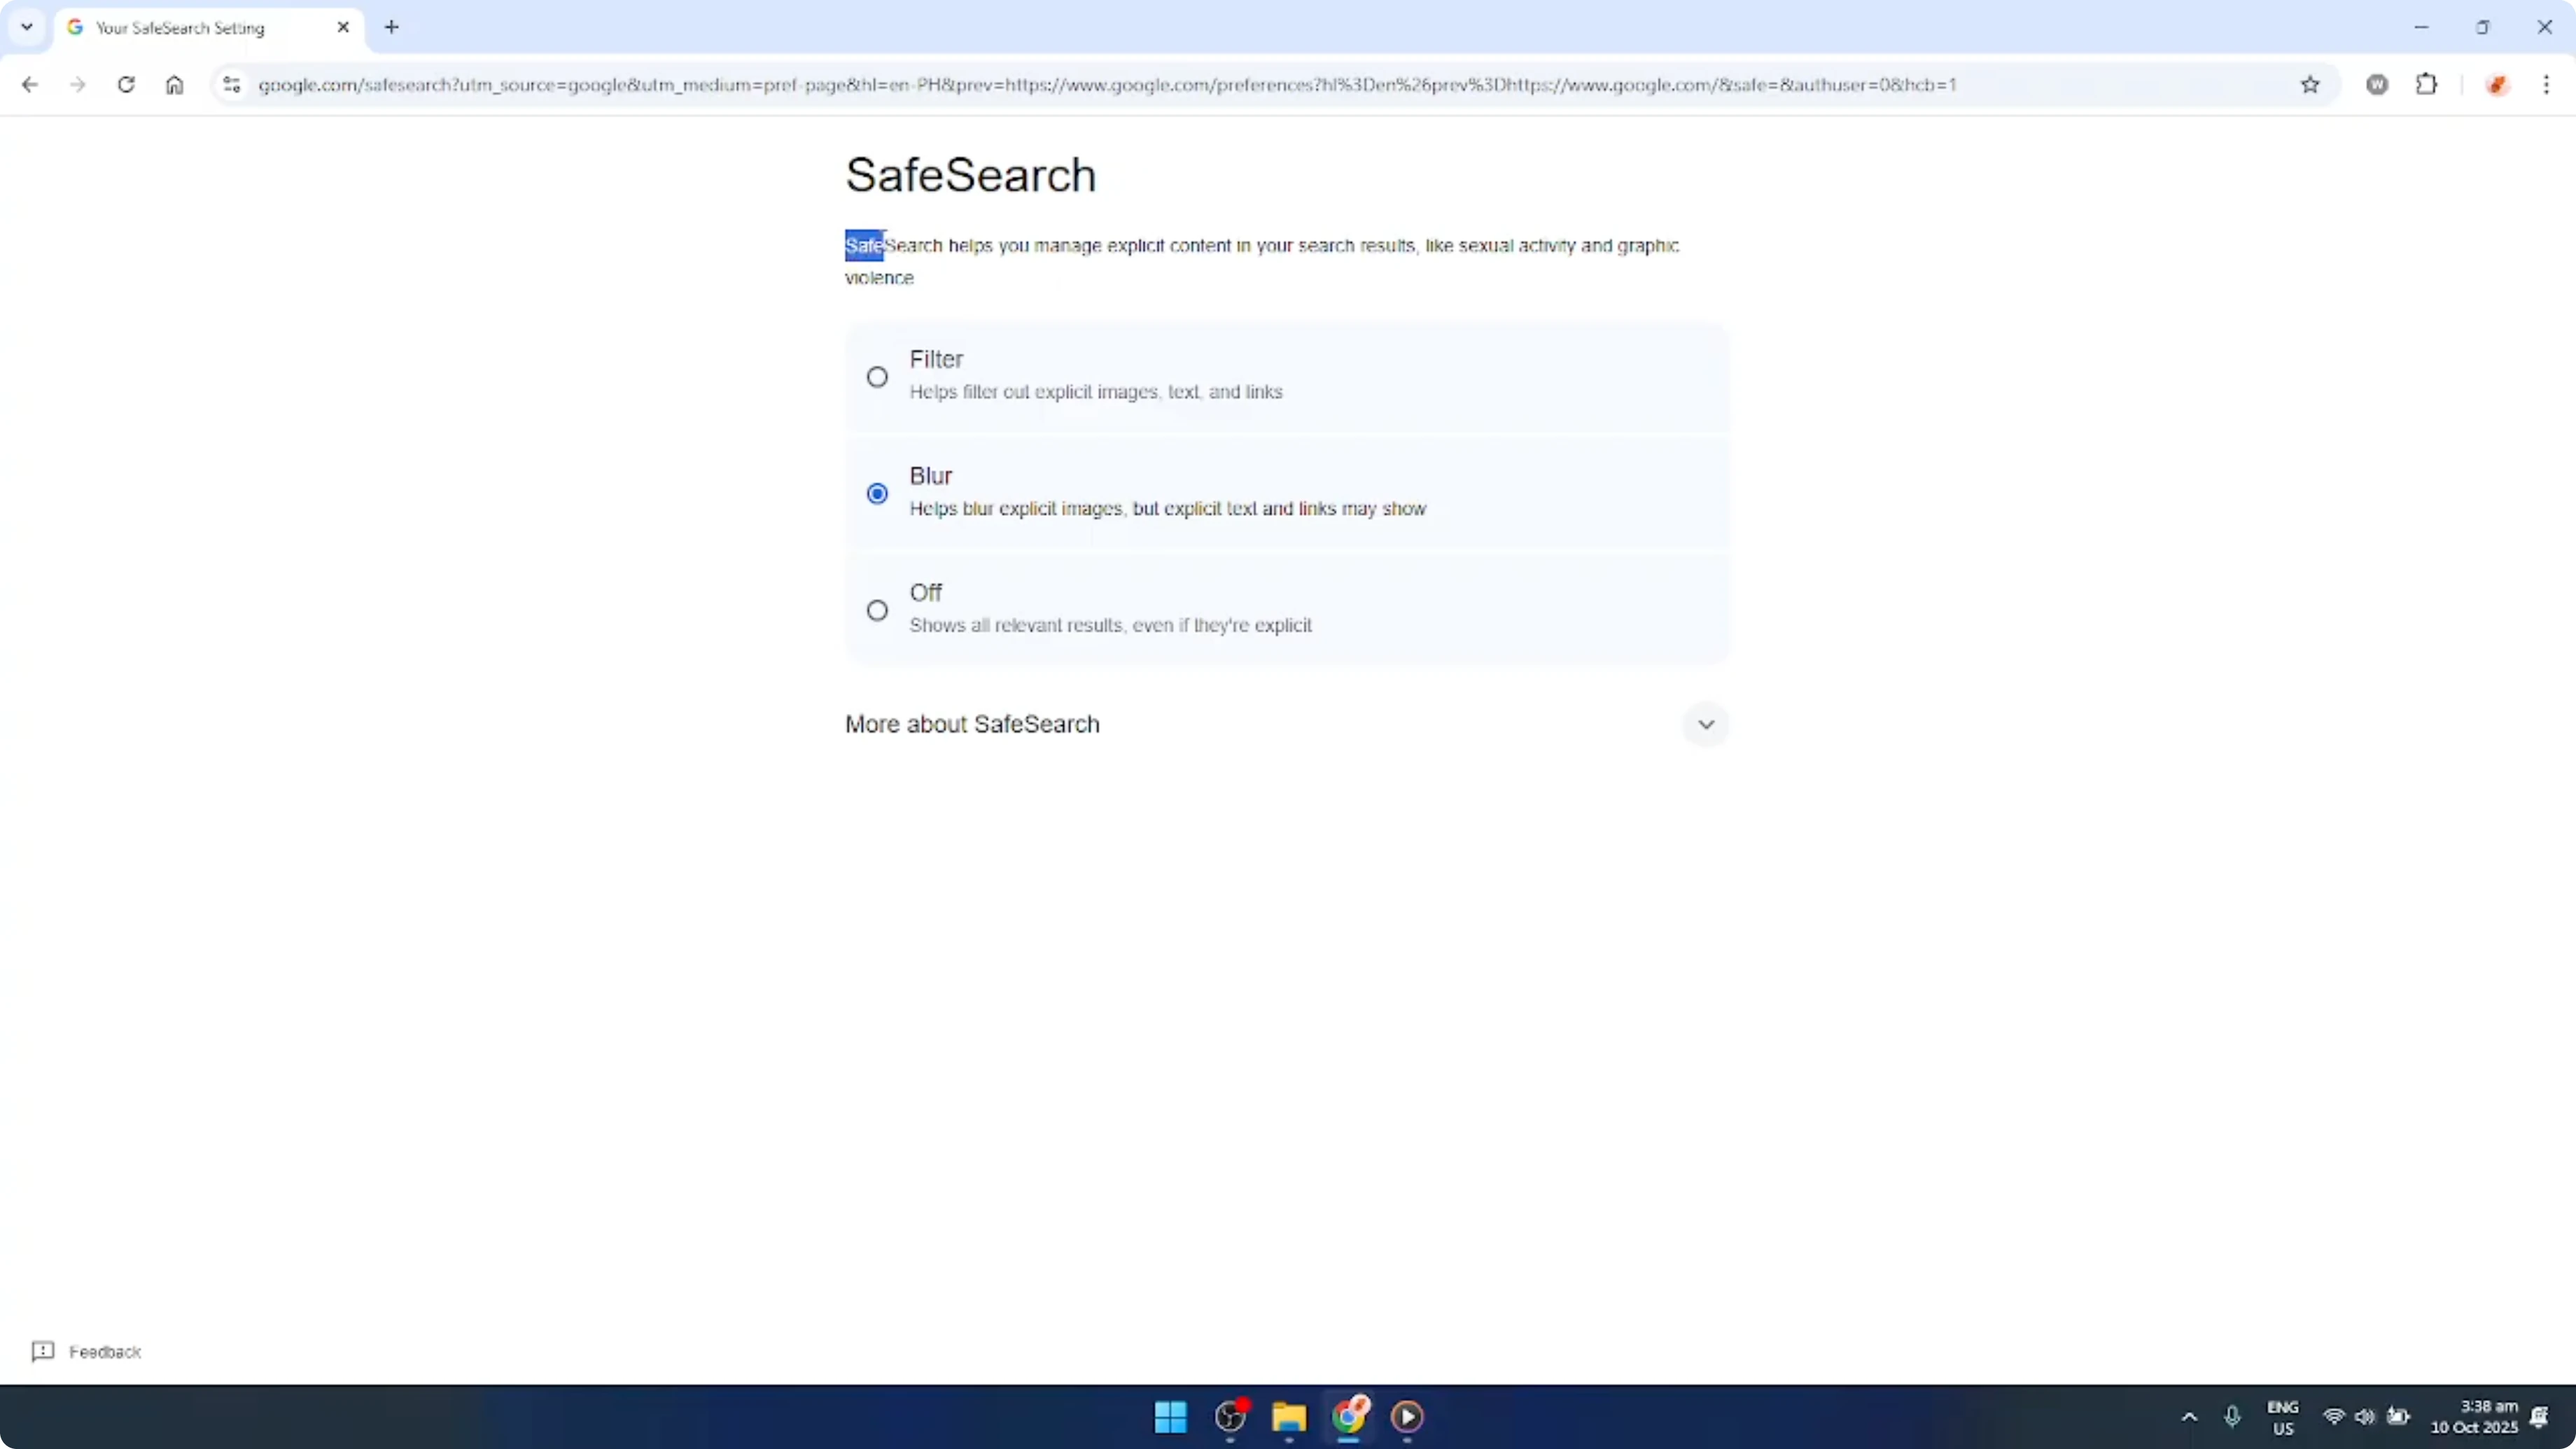This screenshot has height=1449, width=2576.
Task: Open the W extension icon
Action: [2377, 85]
